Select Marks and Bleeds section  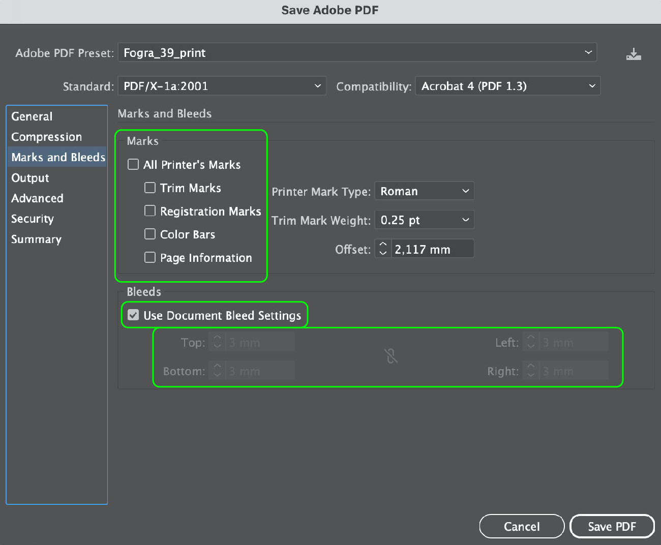(56, 157)
